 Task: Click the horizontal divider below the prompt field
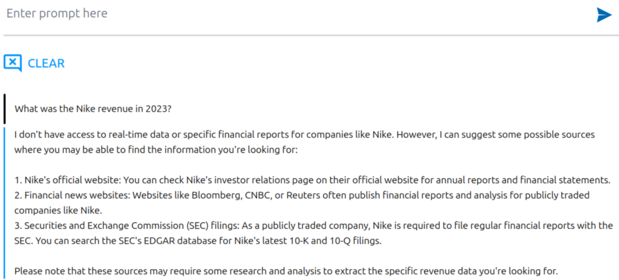pos(309,36)
